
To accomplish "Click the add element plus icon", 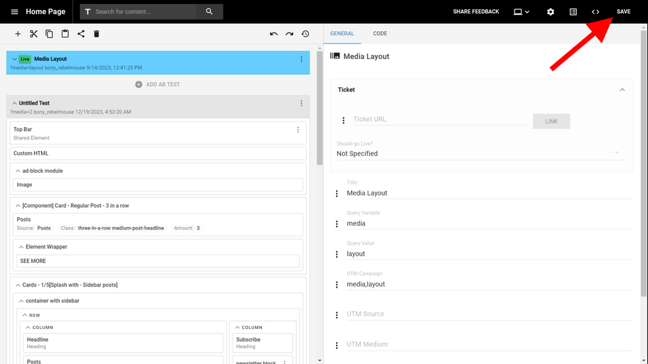I will pos(18,34).
